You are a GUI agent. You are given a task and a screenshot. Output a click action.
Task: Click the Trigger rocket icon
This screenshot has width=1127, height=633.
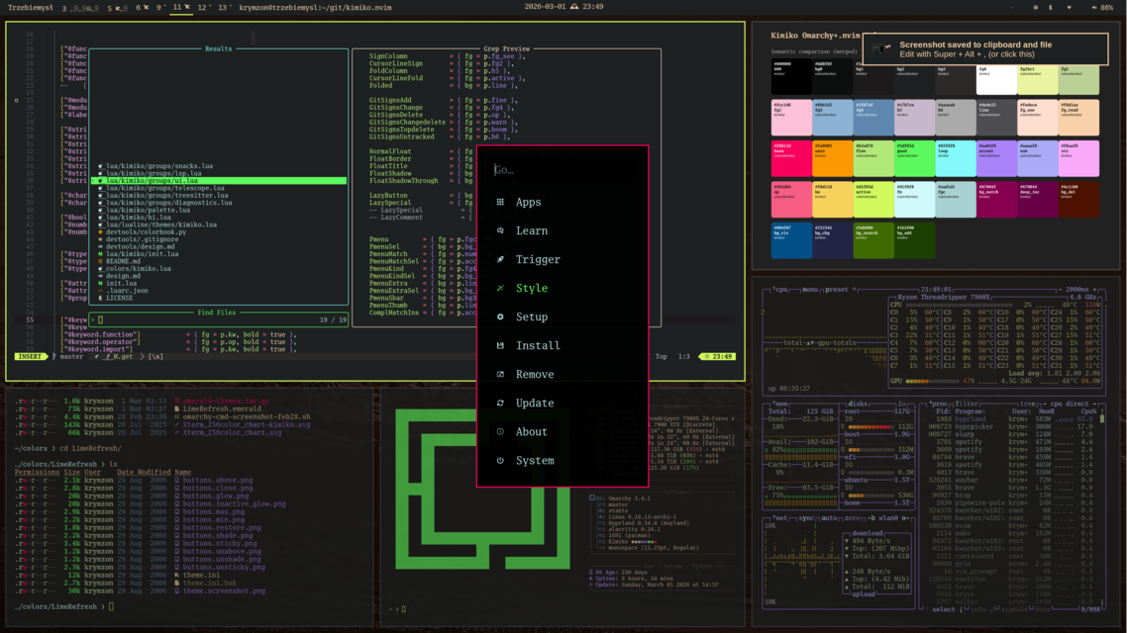pos(500,259)
